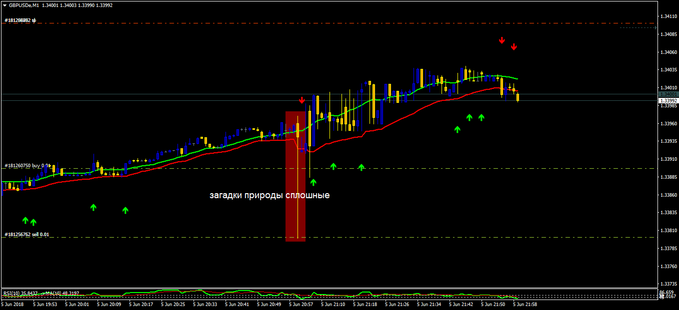679x310 pixels.
Task: Click the "5 Jun 21:26" time axis label
Action: 397,304
